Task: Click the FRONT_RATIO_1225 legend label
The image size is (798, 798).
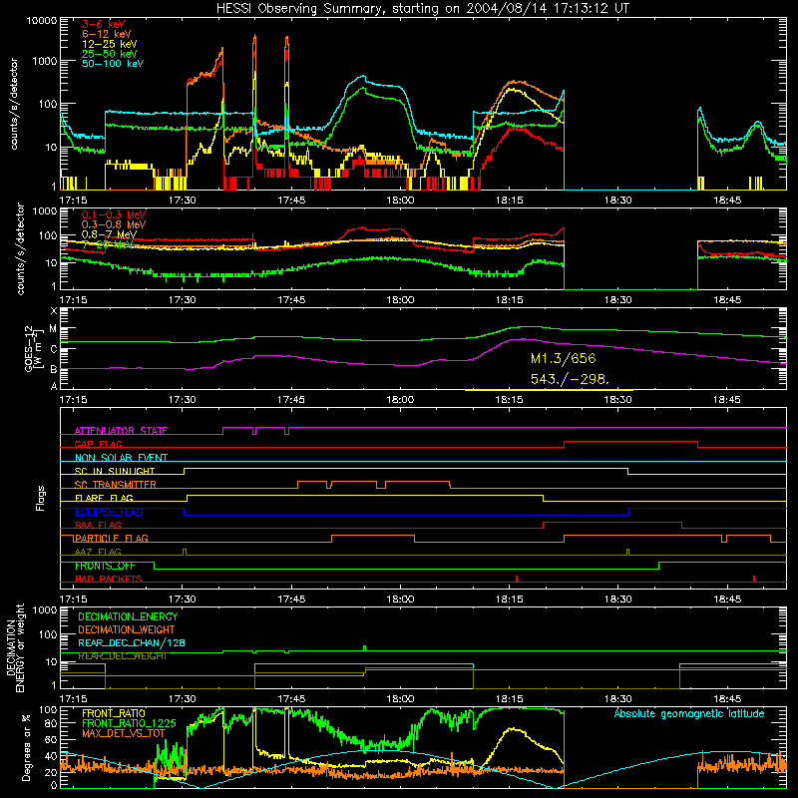Action: click(129, 723)
